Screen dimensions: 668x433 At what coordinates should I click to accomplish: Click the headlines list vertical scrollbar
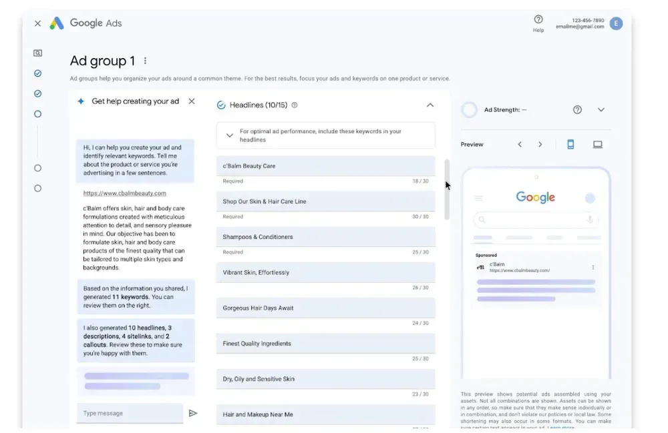446,189
